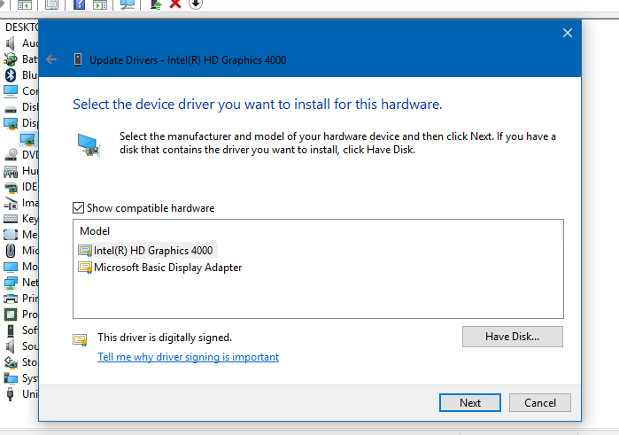Select the Audio speaker icon in device tree

[x=11, y=43]
